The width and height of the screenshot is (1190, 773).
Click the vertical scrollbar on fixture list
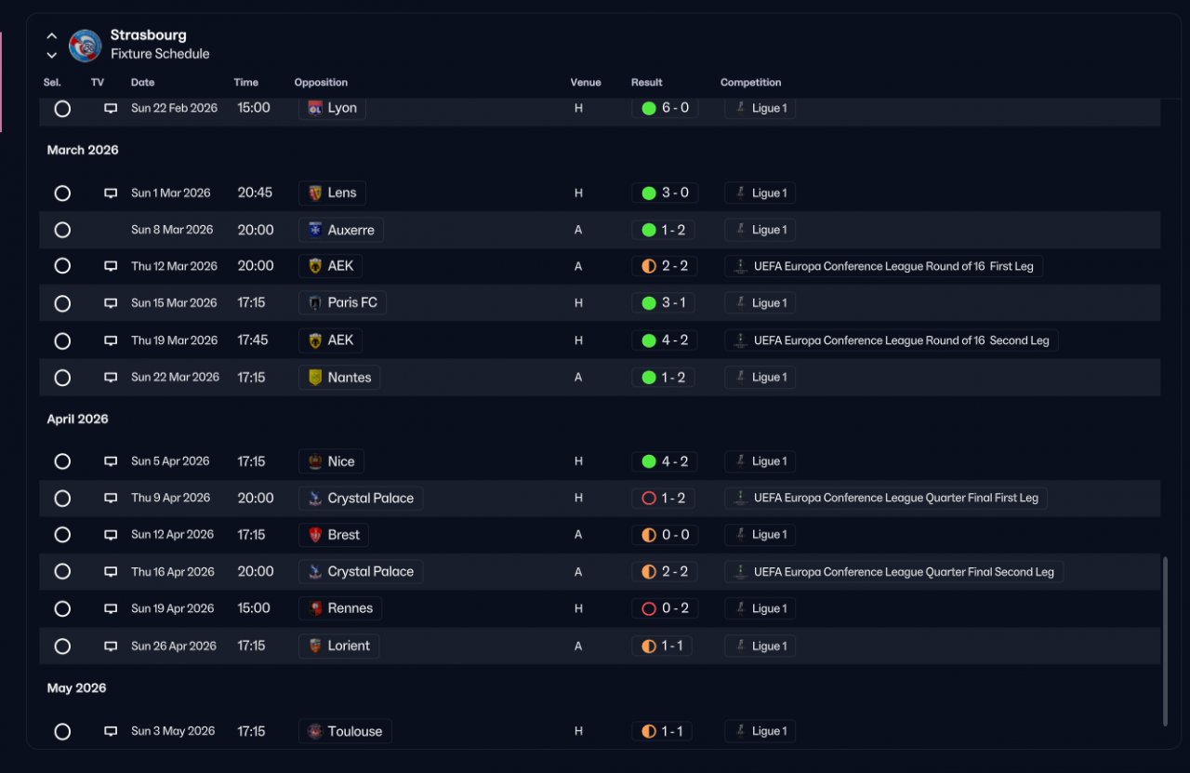tap(1165, 641)
